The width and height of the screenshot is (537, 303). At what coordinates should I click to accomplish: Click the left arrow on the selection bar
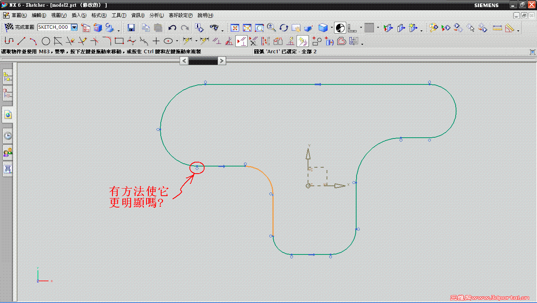pyautogui.click(x=184, y=61)
